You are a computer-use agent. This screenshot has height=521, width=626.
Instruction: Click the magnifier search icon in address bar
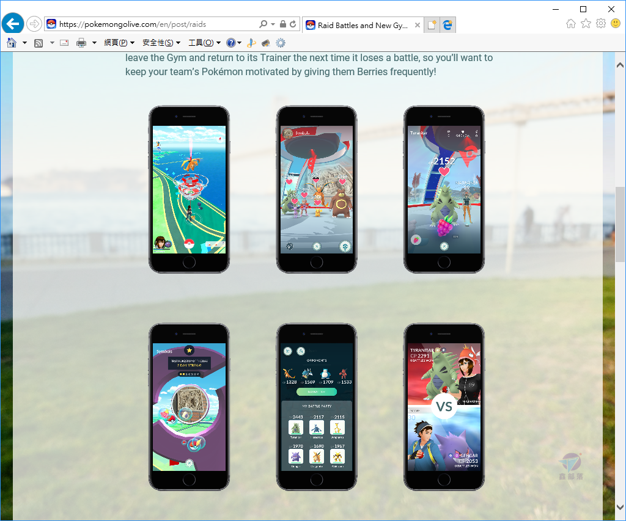coord(263,24)
